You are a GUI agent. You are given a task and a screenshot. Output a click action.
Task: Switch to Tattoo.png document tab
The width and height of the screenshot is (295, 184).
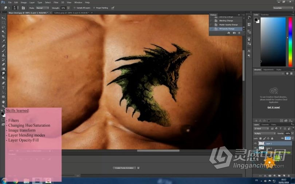click(x=72, y=13)
